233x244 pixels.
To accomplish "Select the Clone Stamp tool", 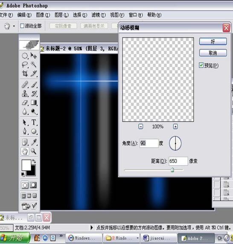I will (25, 94).
